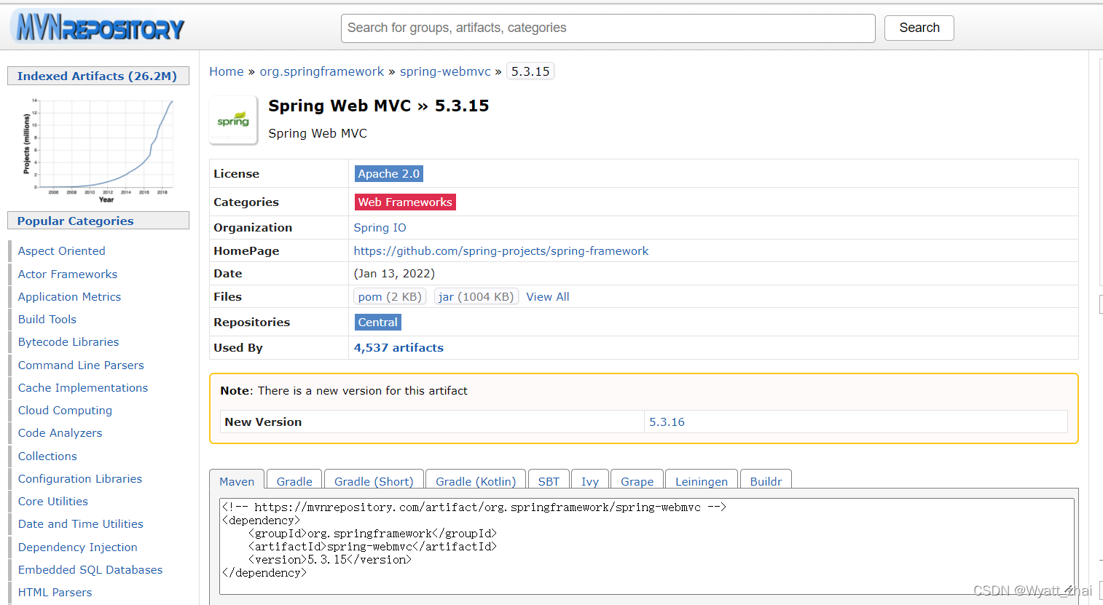Switch to the SBT tab
This screenshot has height=605, width=1103.
[549, 481]
